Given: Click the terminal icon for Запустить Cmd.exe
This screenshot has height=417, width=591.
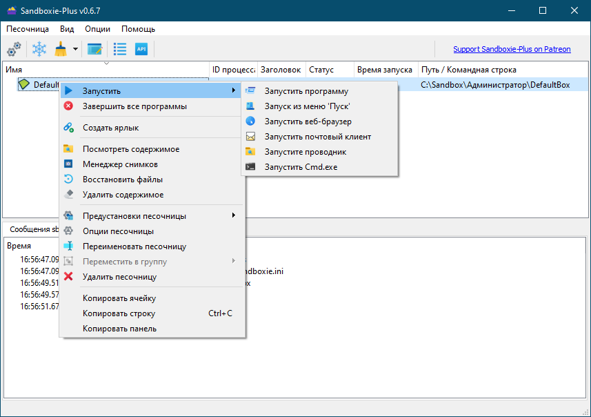Looking at the screenshot, I should click(x=250, y=167).
